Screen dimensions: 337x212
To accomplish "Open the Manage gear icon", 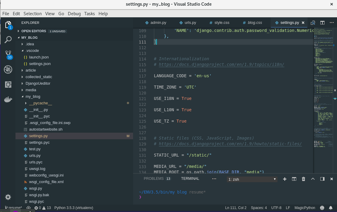I will (x=8, y=197).
